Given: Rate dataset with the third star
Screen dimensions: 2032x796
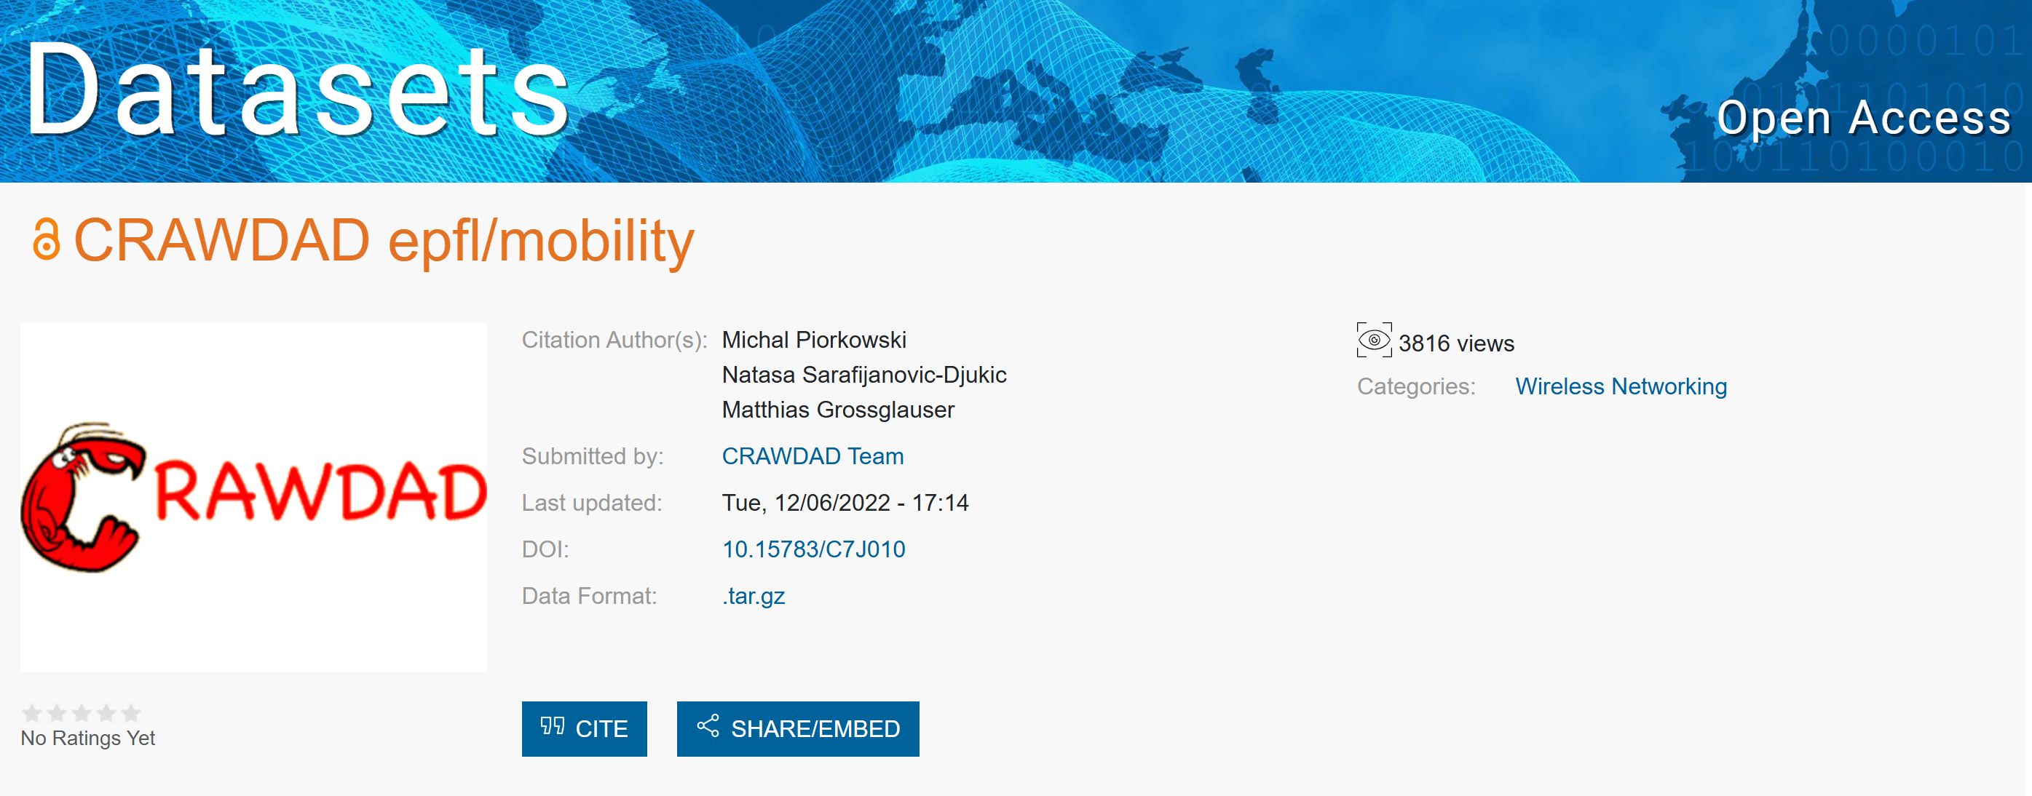Looking at the screenshot, I should 82,713.
